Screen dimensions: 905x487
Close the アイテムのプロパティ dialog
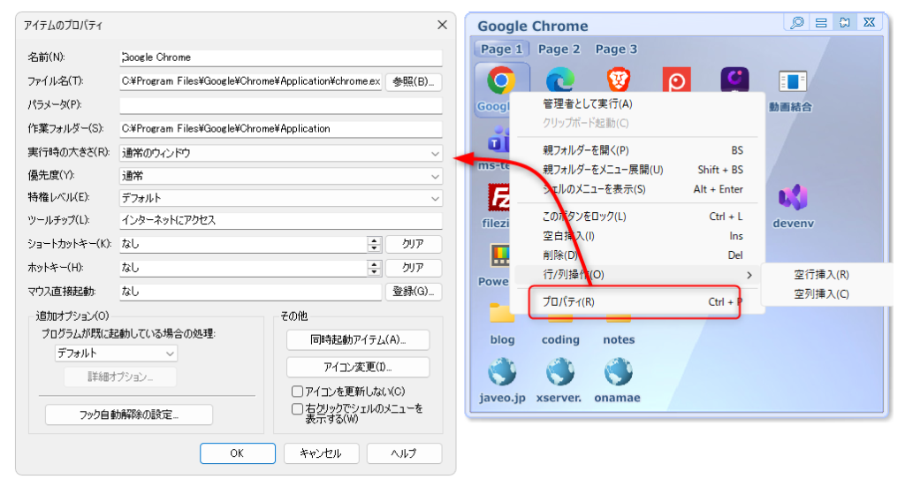pyautogui.click(x=442, y=25)
